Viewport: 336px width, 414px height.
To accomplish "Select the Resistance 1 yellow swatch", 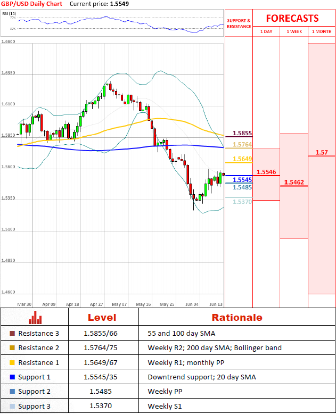I will coord(12,362).
